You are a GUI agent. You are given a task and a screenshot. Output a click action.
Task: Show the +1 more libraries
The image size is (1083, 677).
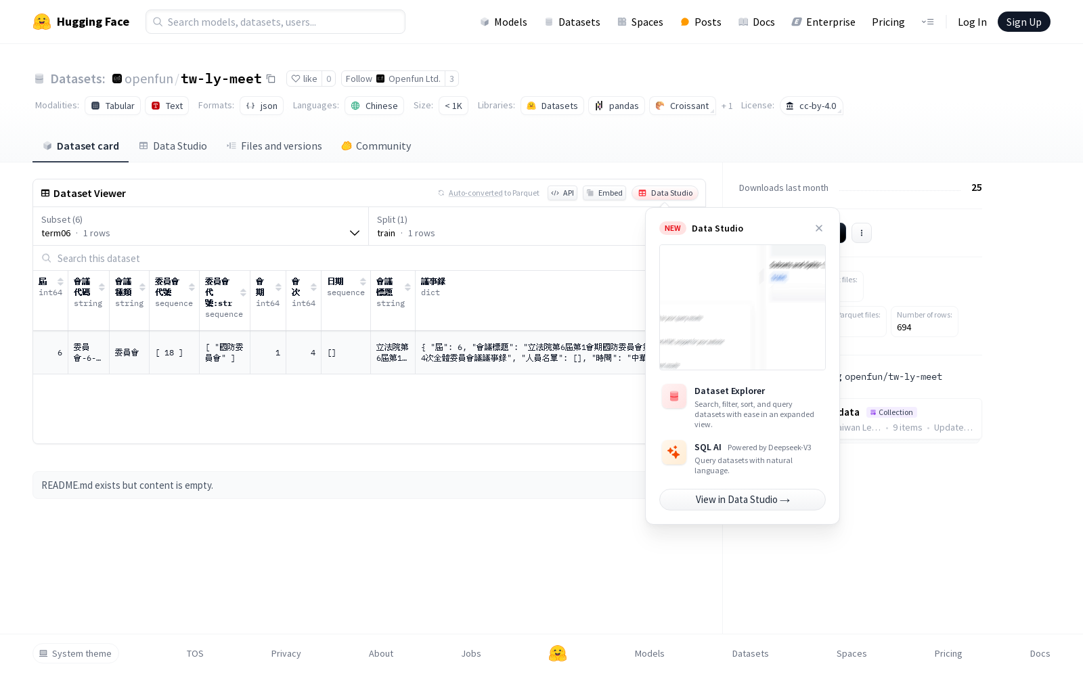[727, 106]
